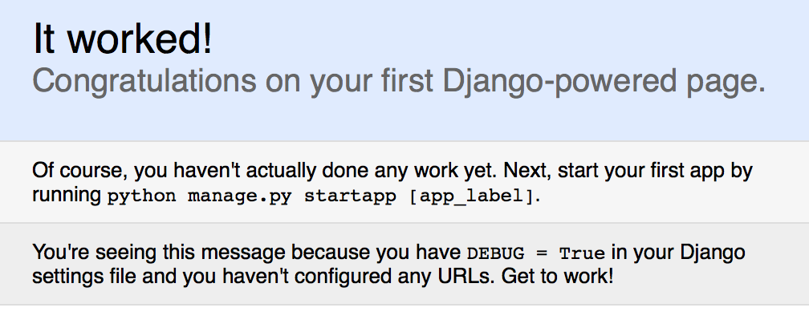Click the white area below the explanation
The width and height of the screenshot is (809, 332).
404,319
